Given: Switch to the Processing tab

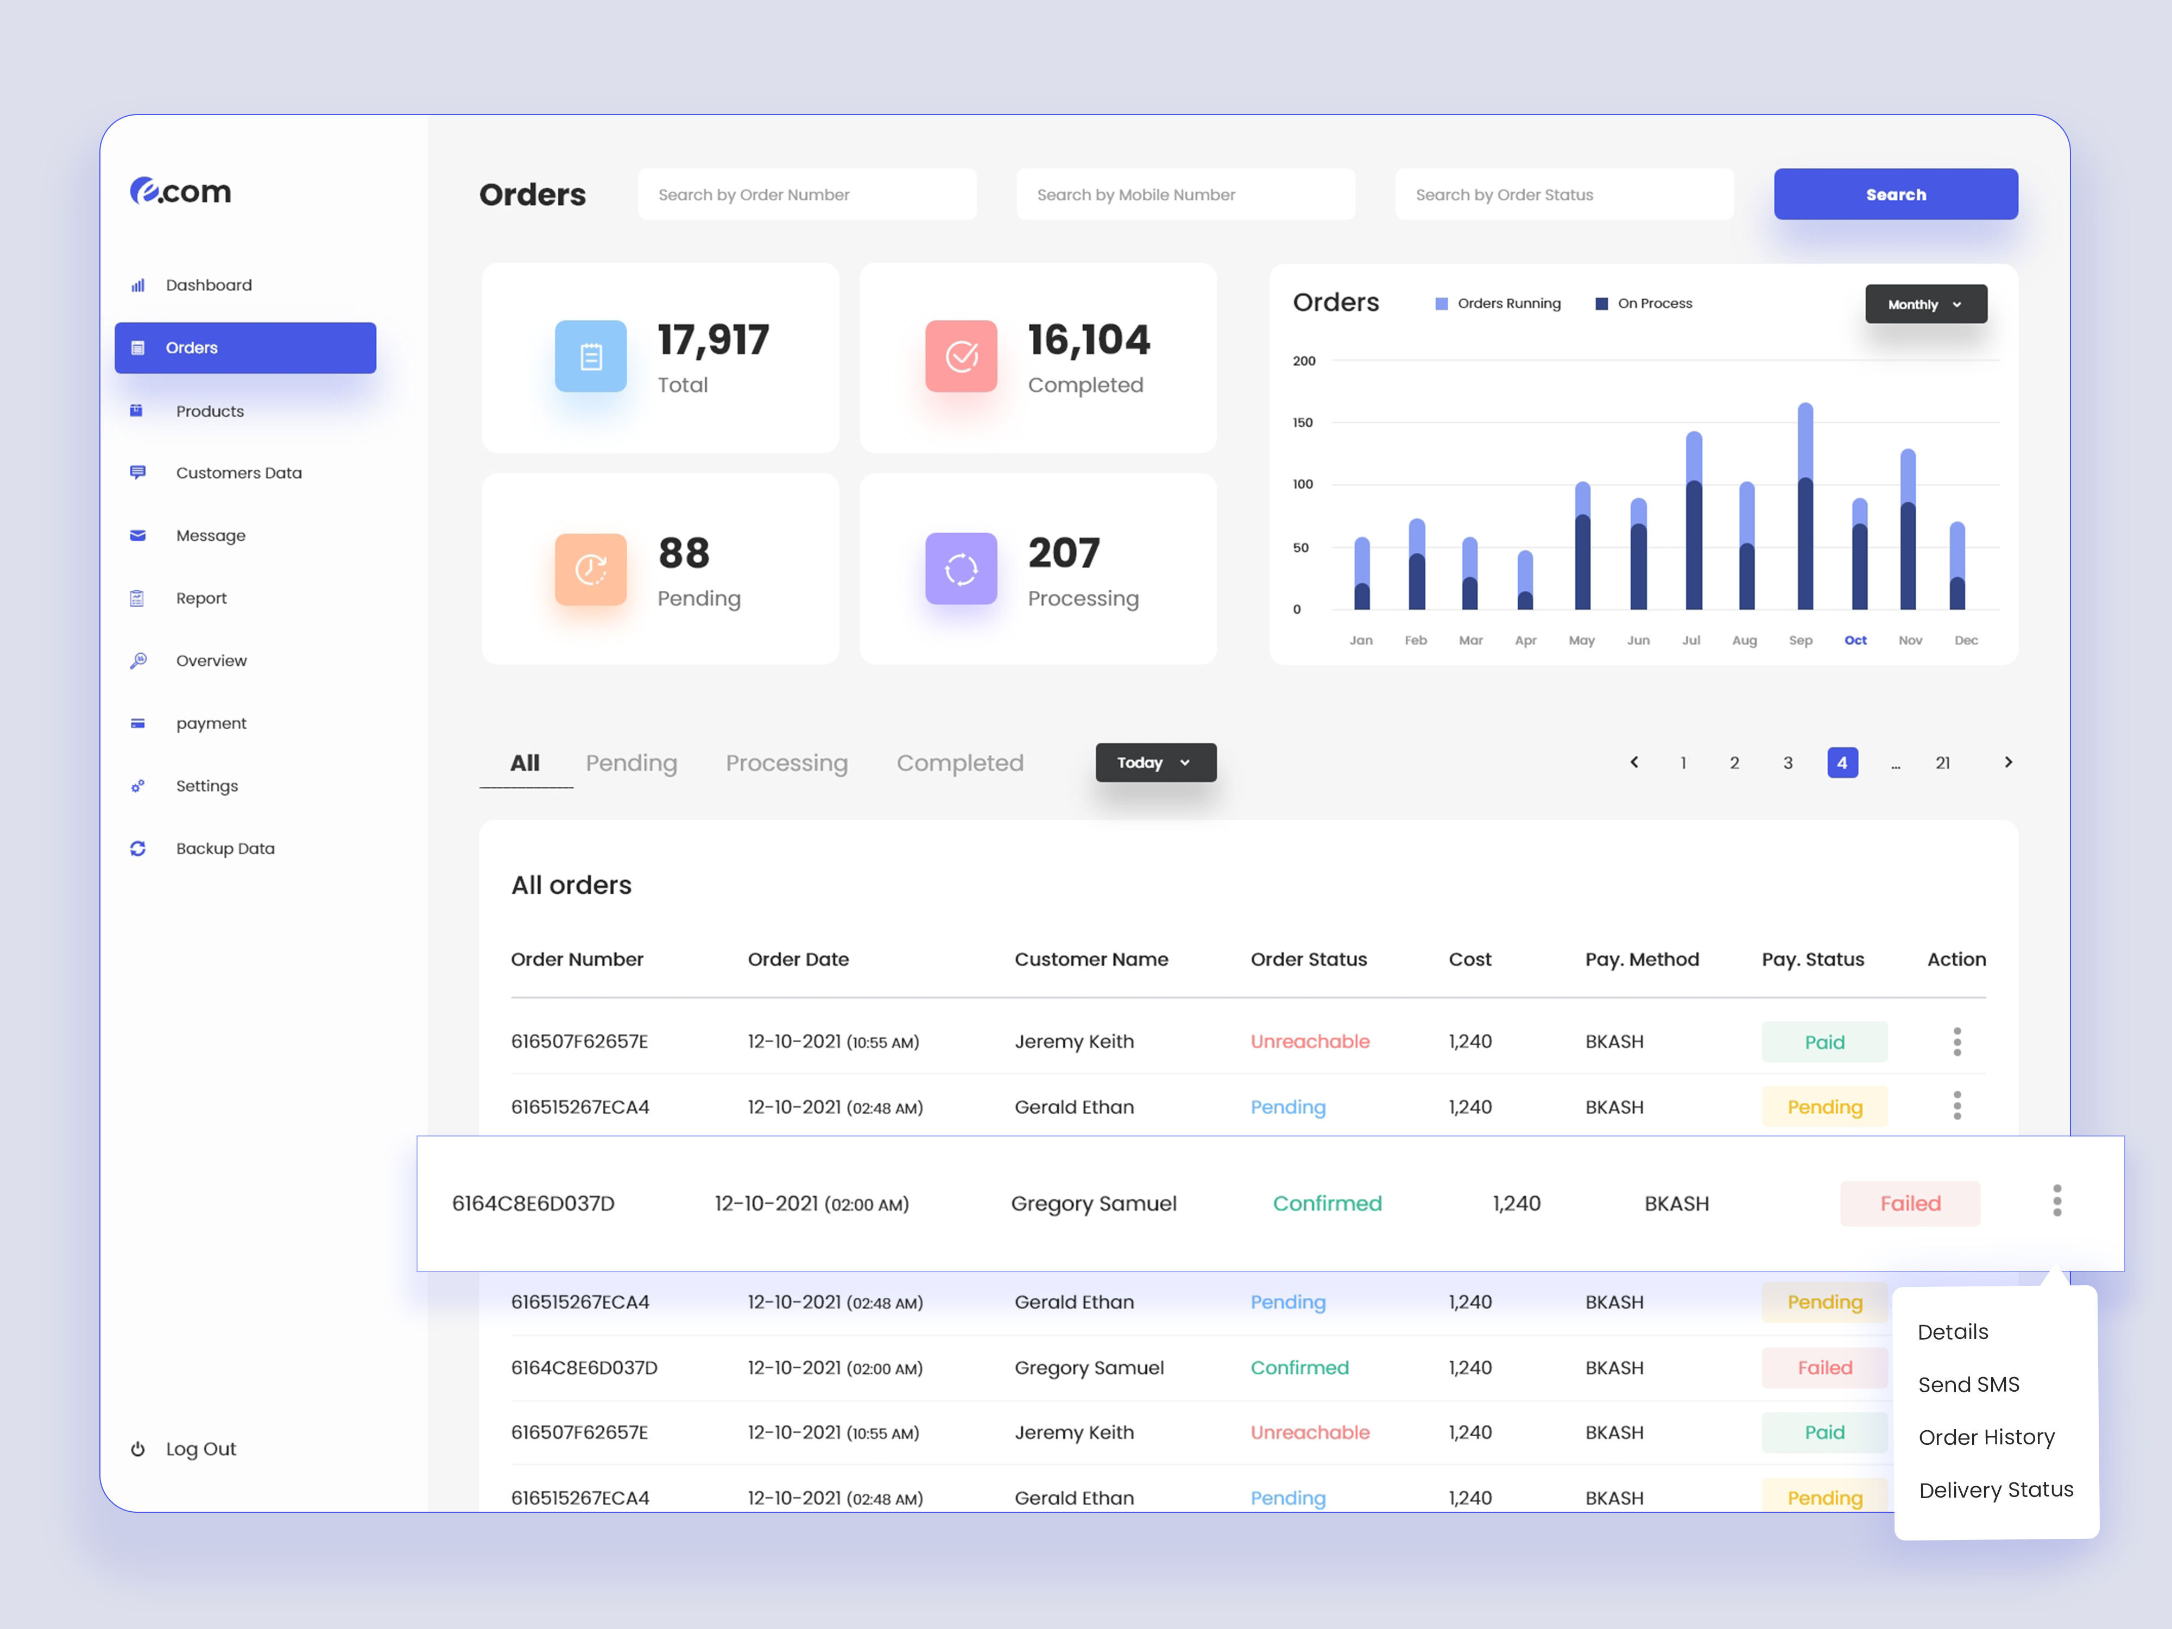Looking at the screenshot, I should pos(786,763).
